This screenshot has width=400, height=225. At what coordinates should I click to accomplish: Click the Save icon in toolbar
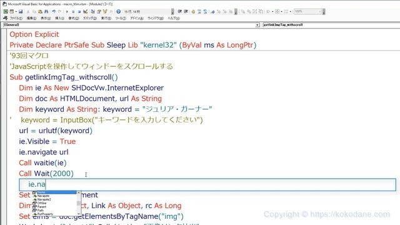click(21, 11)
